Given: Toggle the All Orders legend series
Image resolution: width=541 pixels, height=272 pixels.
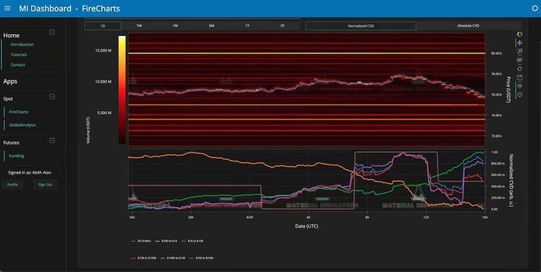Looking at the screenshot, I should 142,241.
